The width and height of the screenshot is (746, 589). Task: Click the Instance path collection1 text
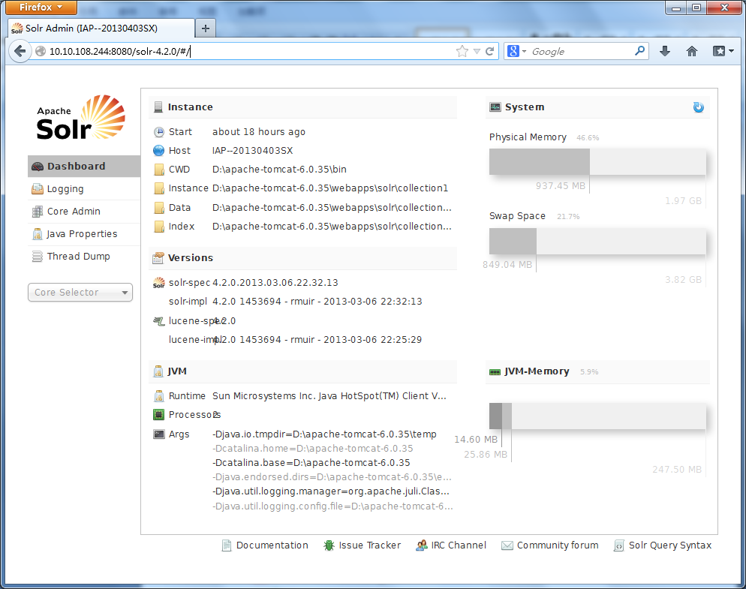coord(330,188)
